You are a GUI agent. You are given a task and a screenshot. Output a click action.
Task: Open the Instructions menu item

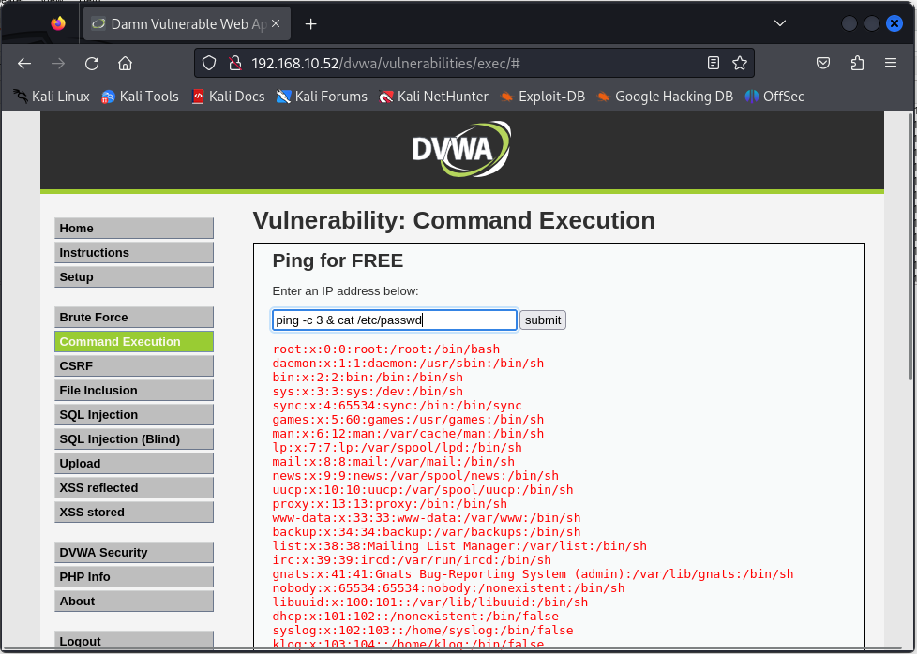(134, 252)
